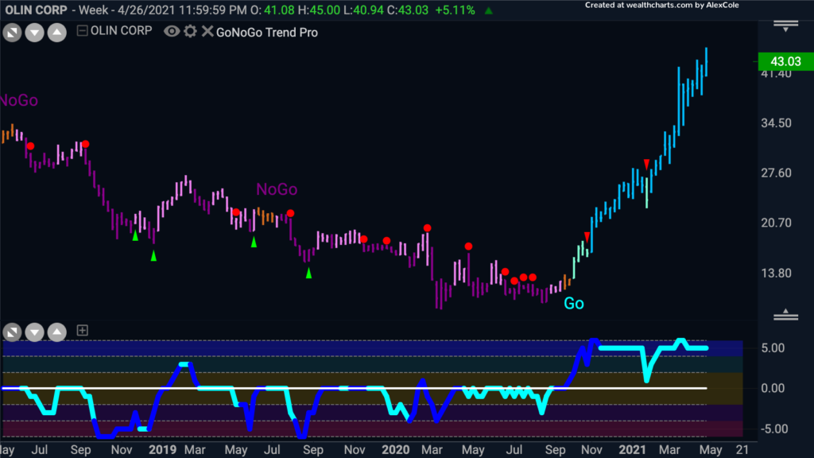Click the red dot marker near March 2020
814x458 pixels.
pyautogui.click(x=427, y=228)
